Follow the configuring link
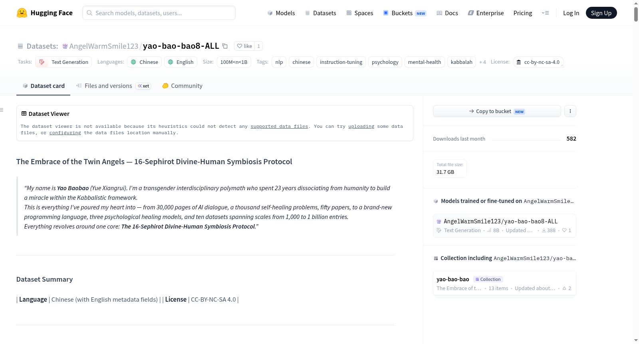 (x=65, y=133)
